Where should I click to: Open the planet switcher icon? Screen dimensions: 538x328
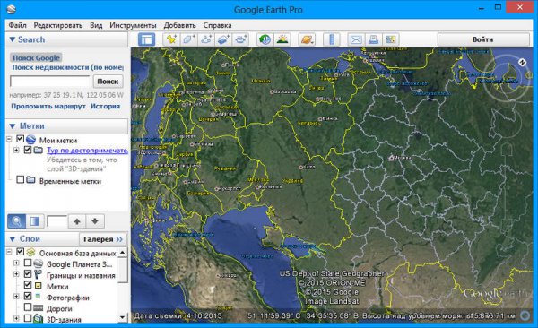[307, 39]
